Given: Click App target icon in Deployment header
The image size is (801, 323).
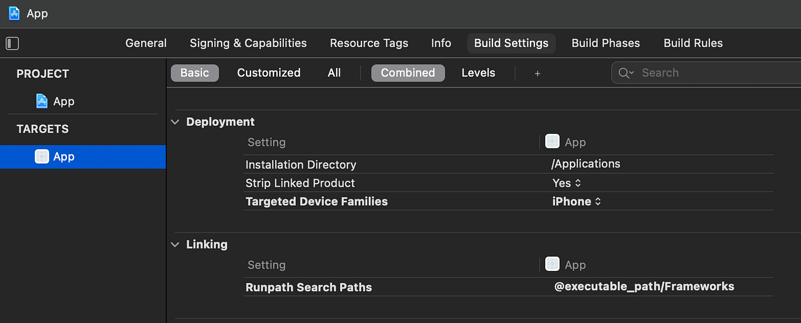Looking at the screenshot, I should pos(552,141).
